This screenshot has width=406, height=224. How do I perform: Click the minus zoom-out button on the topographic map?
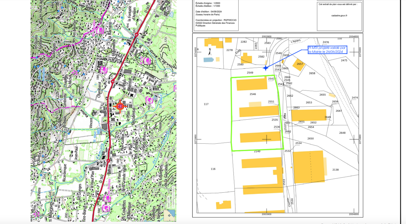click(39, 219)
